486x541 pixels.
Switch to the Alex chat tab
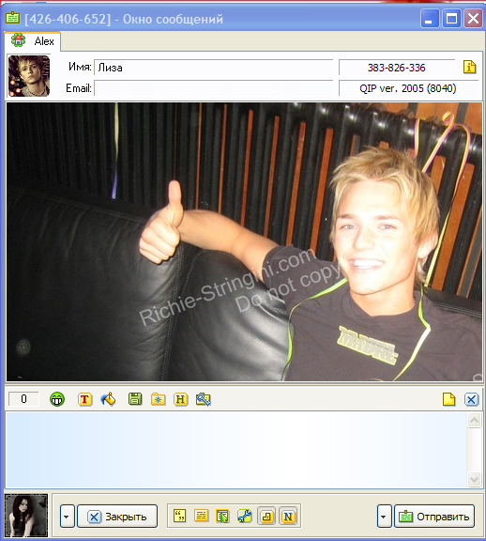pos(33,41)
